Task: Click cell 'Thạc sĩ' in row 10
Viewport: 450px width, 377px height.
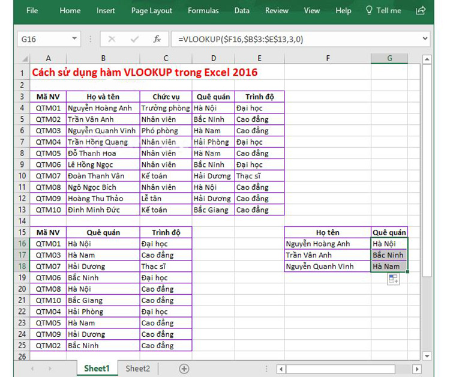Action: 259,176
